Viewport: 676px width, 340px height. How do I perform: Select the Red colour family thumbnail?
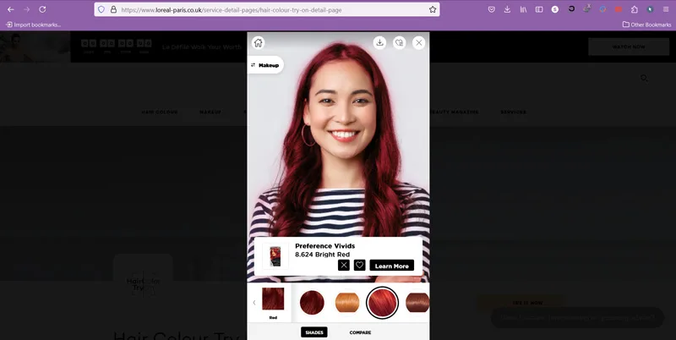point(273,303)
